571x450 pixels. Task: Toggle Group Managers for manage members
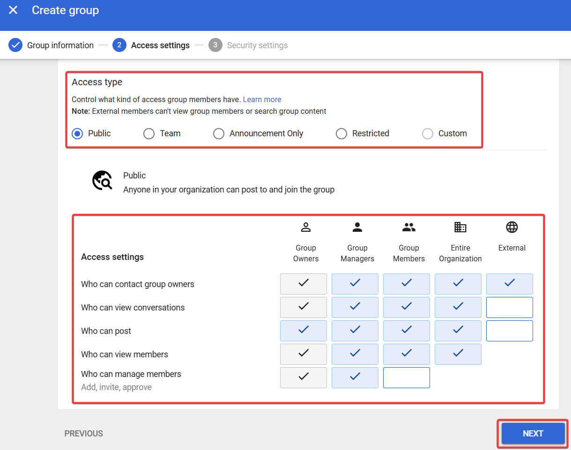[x=355, y=377]
